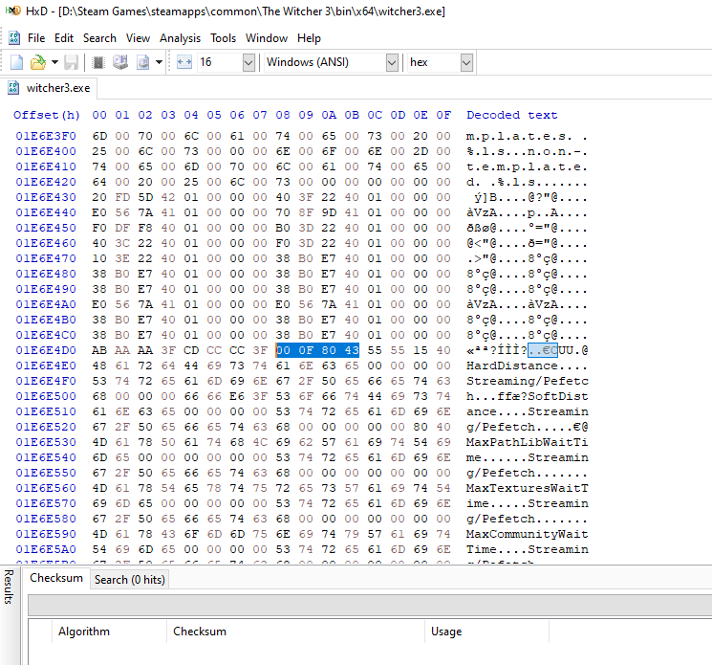Click offset row 01E6E430
This screenshot has height=665, width=712.
click(46, 197)
